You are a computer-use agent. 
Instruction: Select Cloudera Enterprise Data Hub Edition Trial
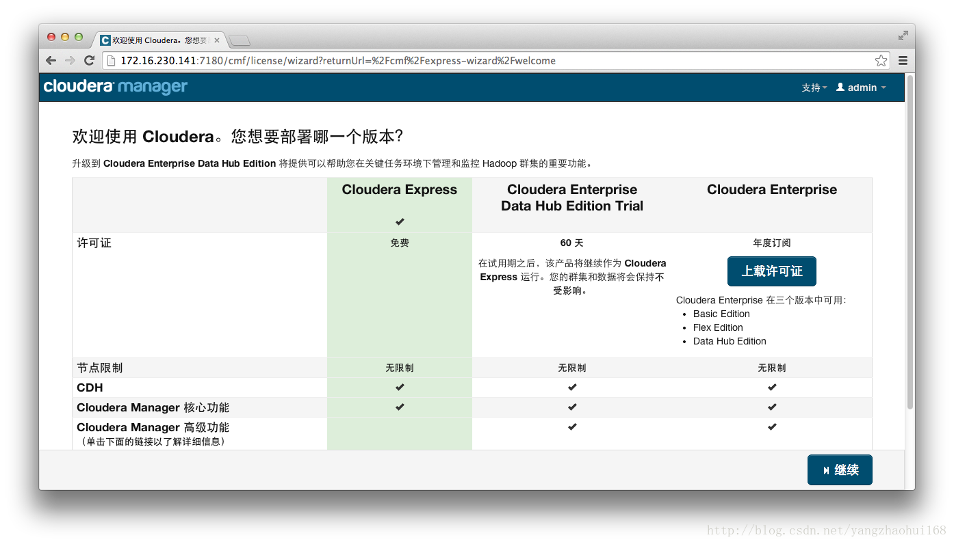click(x=572, y=198)
